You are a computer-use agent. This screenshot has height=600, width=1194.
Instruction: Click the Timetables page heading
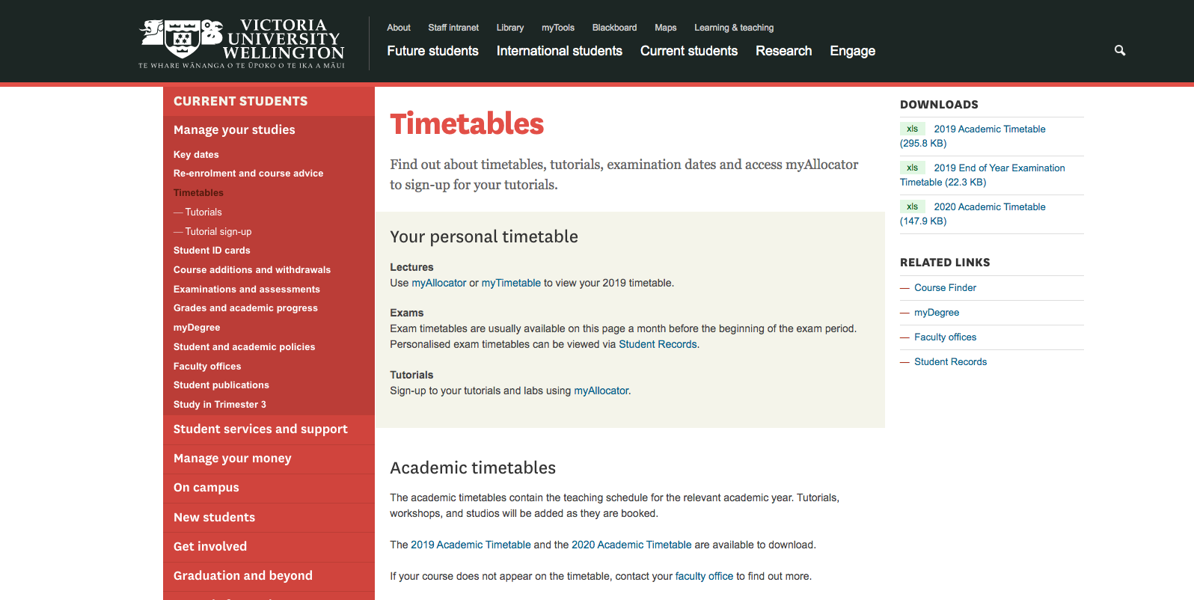467,123
